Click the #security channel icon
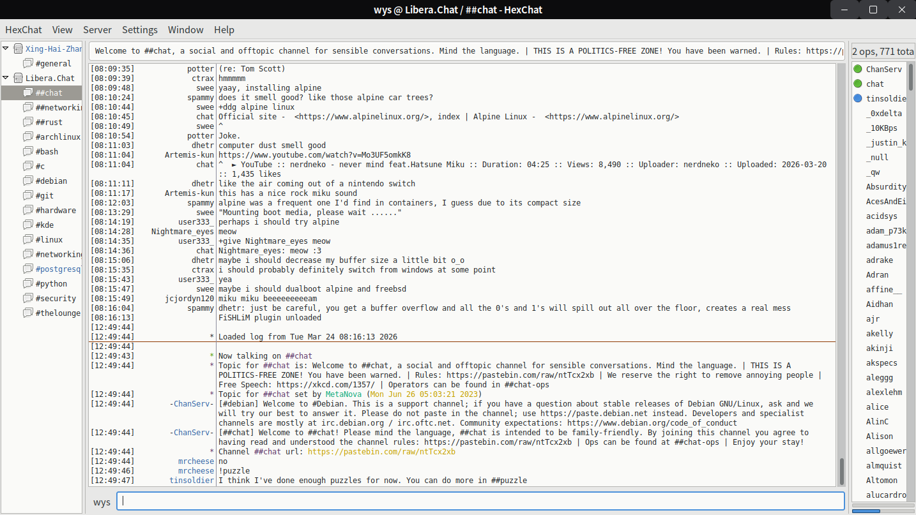This screenshot has height=515, width=916. 28,298
